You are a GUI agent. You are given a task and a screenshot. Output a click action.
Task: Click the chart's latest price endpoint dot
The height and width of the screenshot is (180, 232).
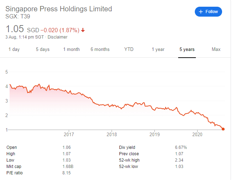[x=223, y=129]
